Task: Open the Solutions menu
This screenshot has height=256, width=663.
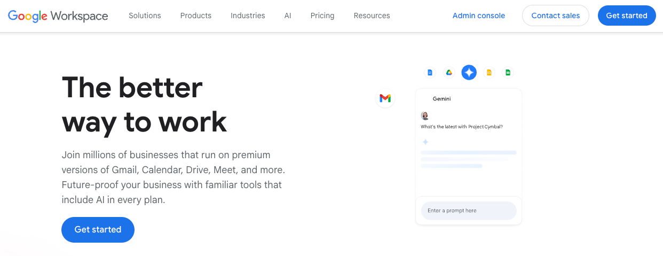Action: click(145, 15)
